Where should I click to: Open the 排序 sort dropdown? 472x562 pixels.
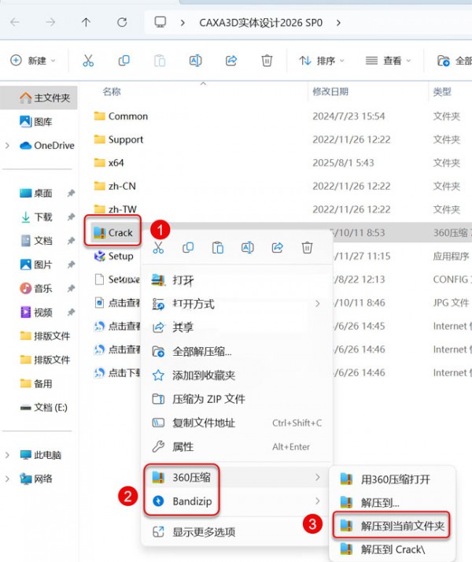point(322,61)
